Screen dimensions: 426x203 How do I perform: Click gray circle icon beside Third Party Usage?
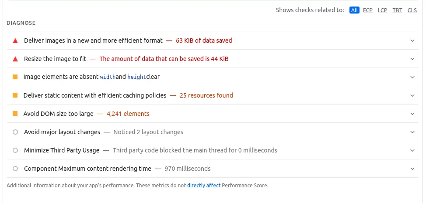point(15,150)
